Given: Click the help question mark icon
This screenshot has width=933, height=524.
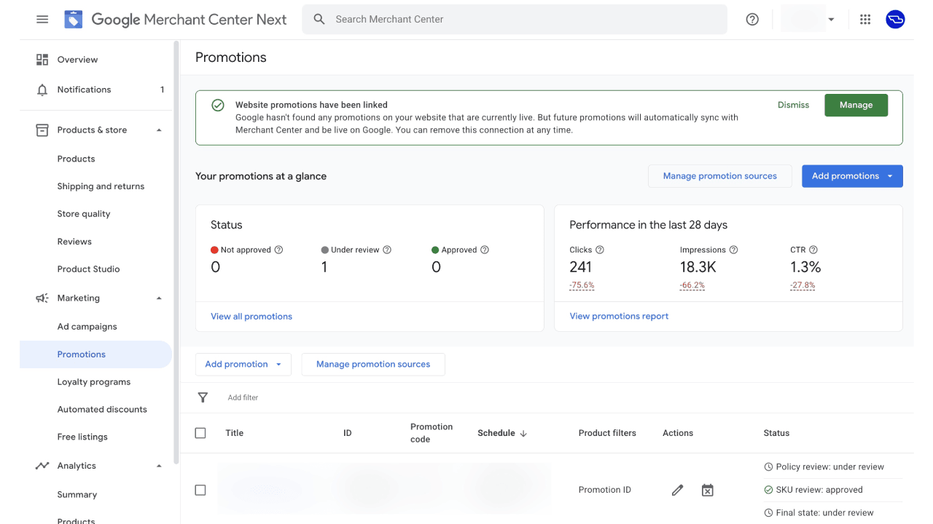Looking at the screenshot, I should (x=752, y=20).
